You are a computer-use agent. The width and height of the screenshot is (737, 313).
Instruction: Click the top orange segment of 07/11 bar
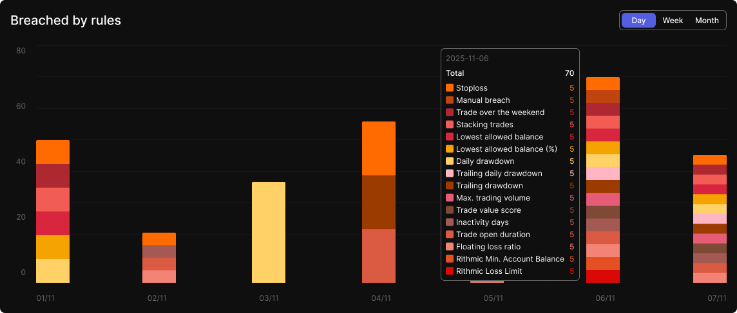pos(710,159)
